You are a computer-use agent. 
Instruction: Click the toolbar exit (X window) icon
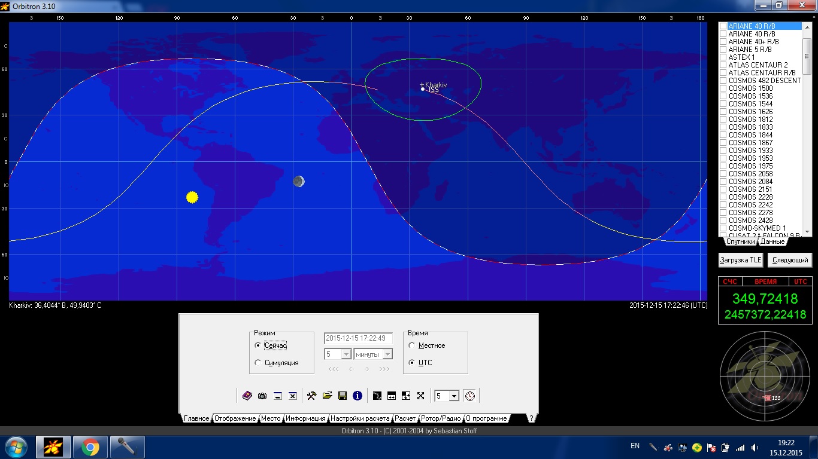pyautogui.click(x=293, y=396)
